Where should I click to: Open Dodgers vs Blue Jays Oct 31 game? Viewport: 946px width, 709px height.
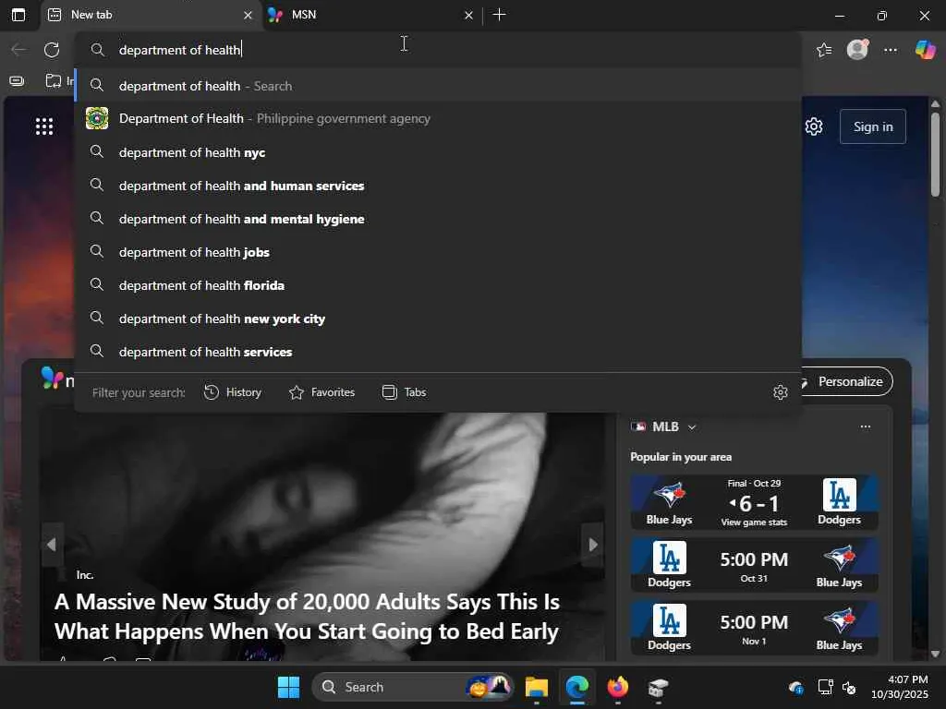754,565
